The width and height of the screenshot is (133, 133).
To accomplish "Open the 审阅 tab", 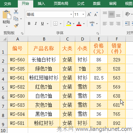I will pos(113,4).
